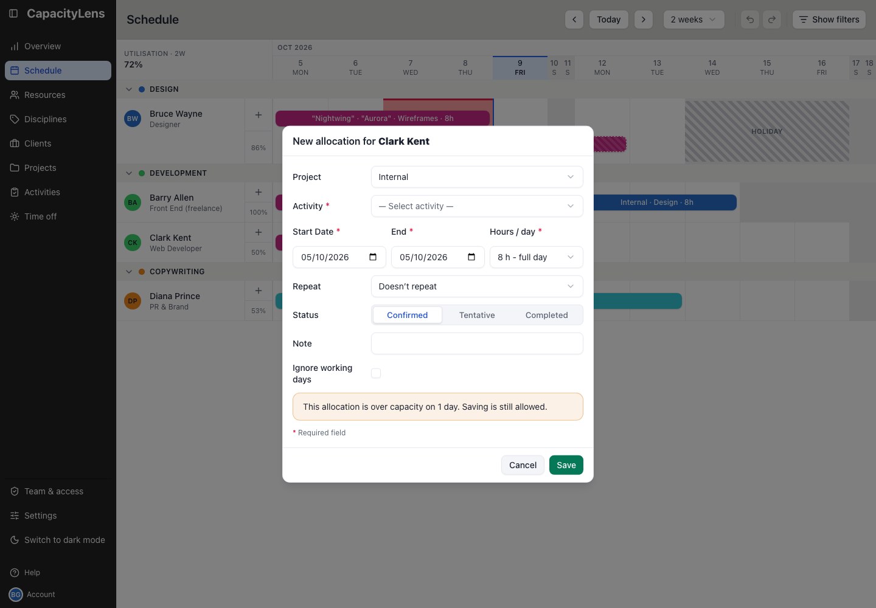
Task: Open the Project dropdown showing Internal
Action: click(x=477, y=177)
